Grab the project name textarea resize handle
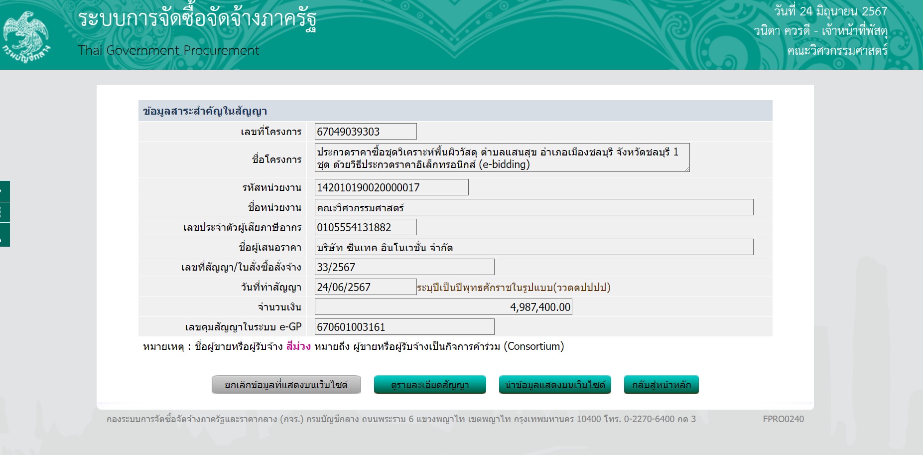Viewport: 923px width, 455px height. tap(687, 169)
